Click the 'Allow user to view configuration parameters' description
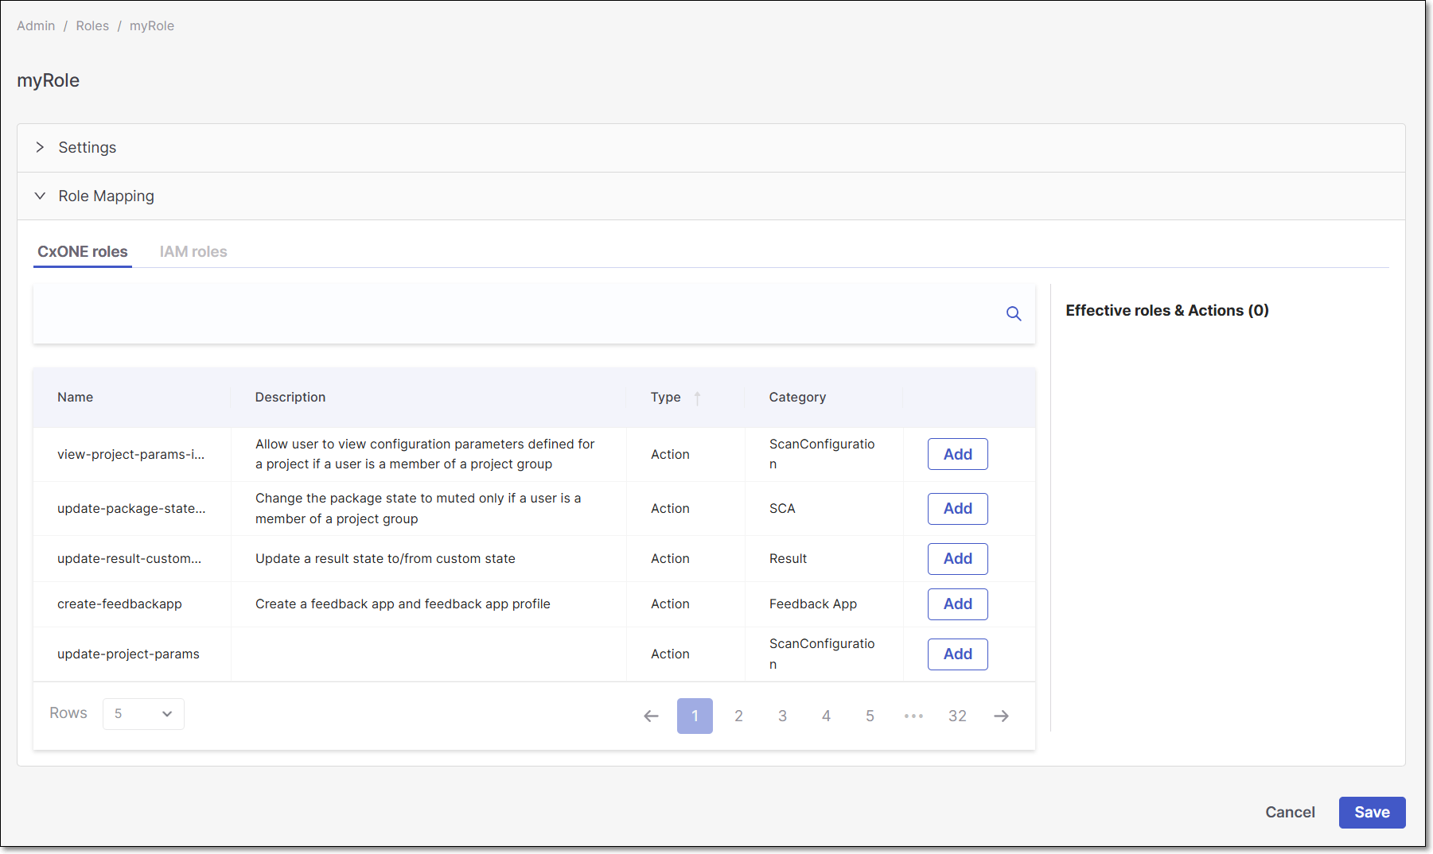 (x=425, y=455)
